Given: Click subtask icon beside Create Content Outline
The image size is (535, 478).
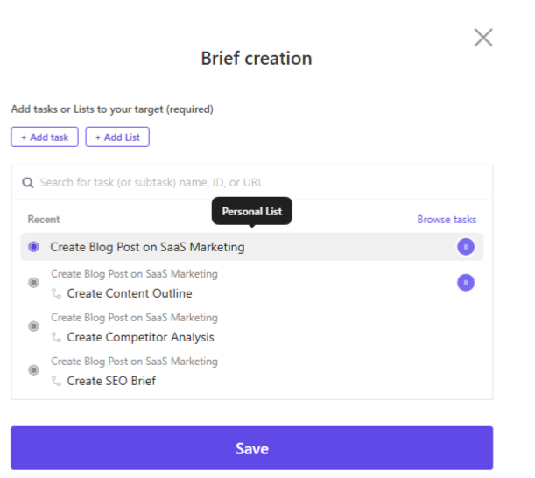Looking at the screenshot, I should (58, 293).
